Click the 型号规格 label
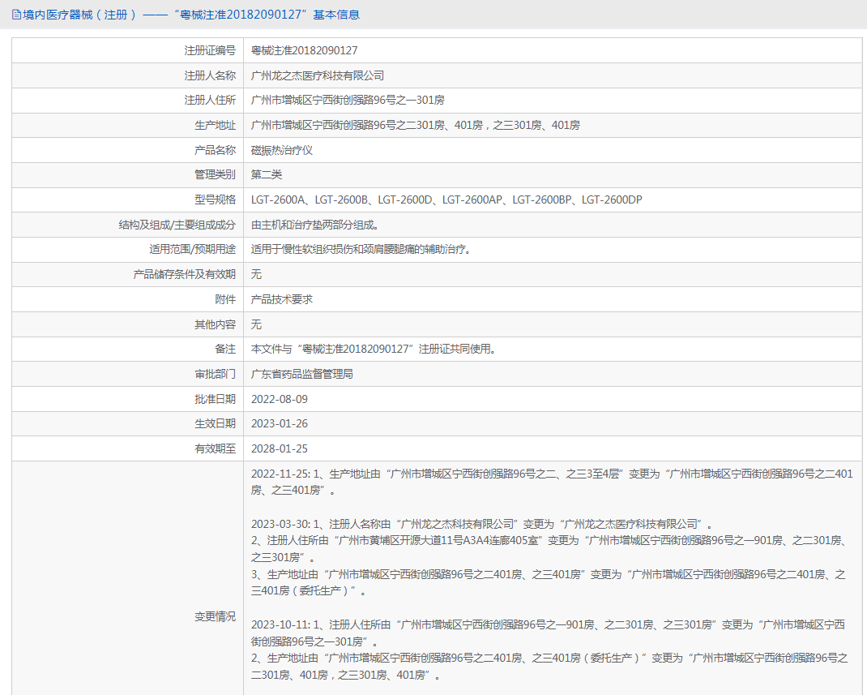Screen dimensions: 867x695 [x=215, y=199]
